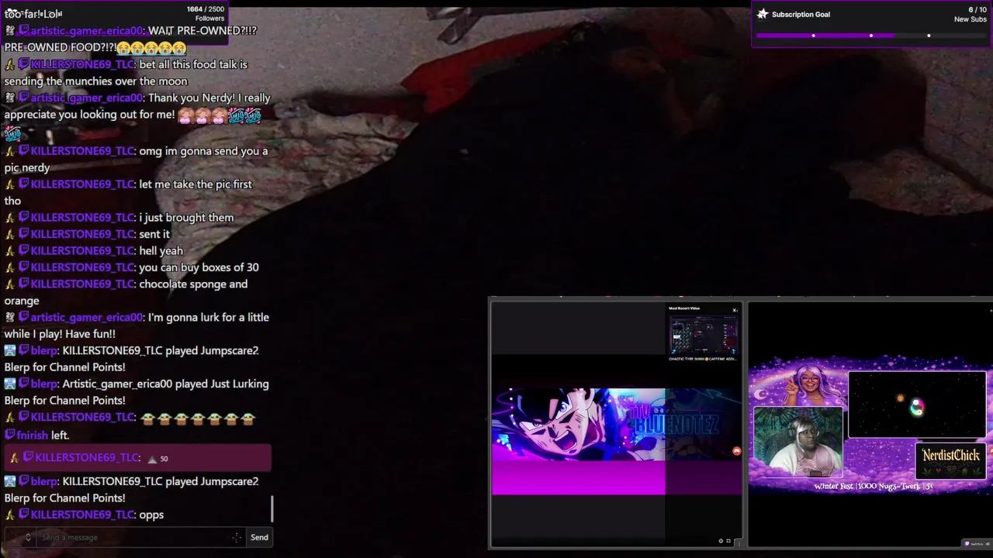Click the bits gem icon next to 50

152,459
